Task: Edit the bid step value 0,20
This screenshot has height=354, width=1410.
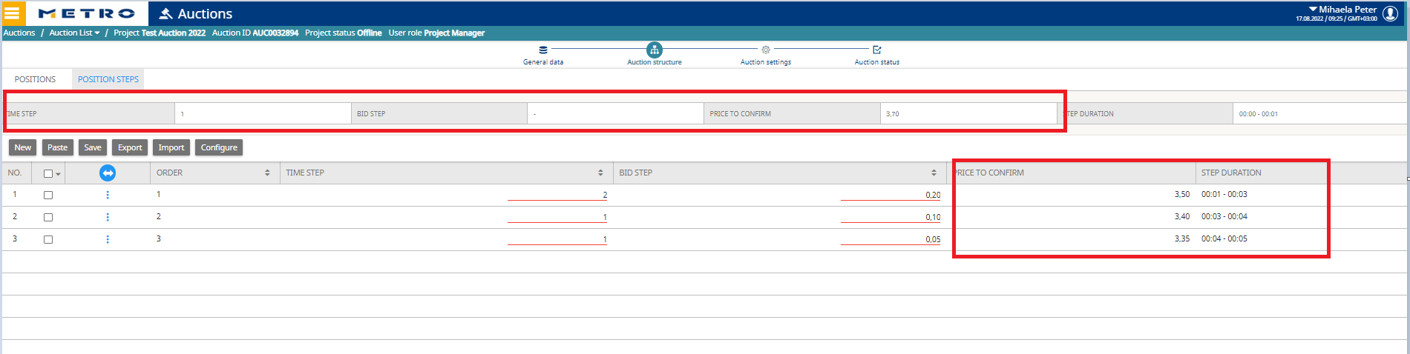Action: pos(891,195)
